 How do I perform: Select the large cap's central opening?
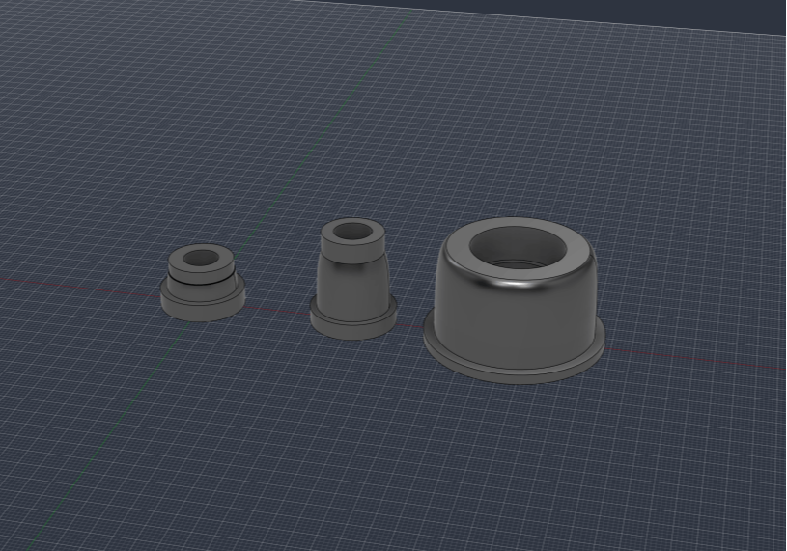pos(518,250)
